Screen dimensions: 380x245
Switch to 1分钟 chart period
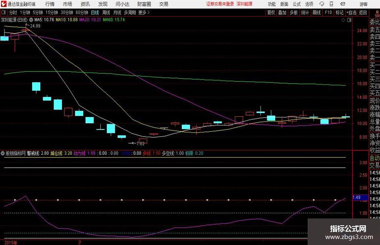(x=25, y=12)
